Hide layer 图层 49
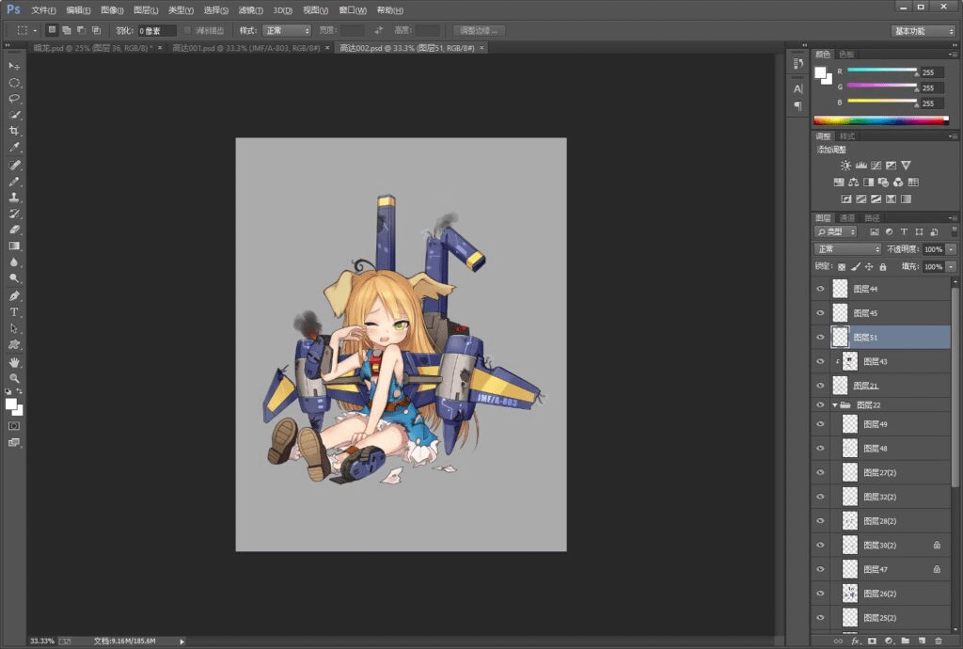 click(x=820, y=424)
